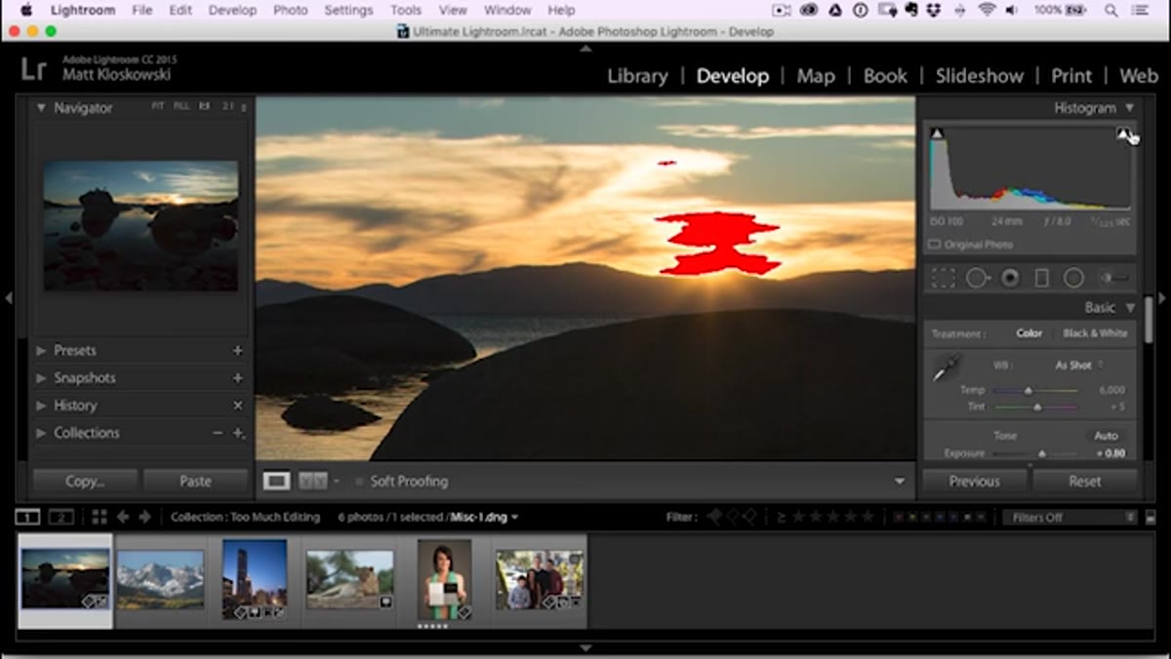1171x659 pixels.
Task: Add a new collection with plus icon
Action: (x=238, y=433)
